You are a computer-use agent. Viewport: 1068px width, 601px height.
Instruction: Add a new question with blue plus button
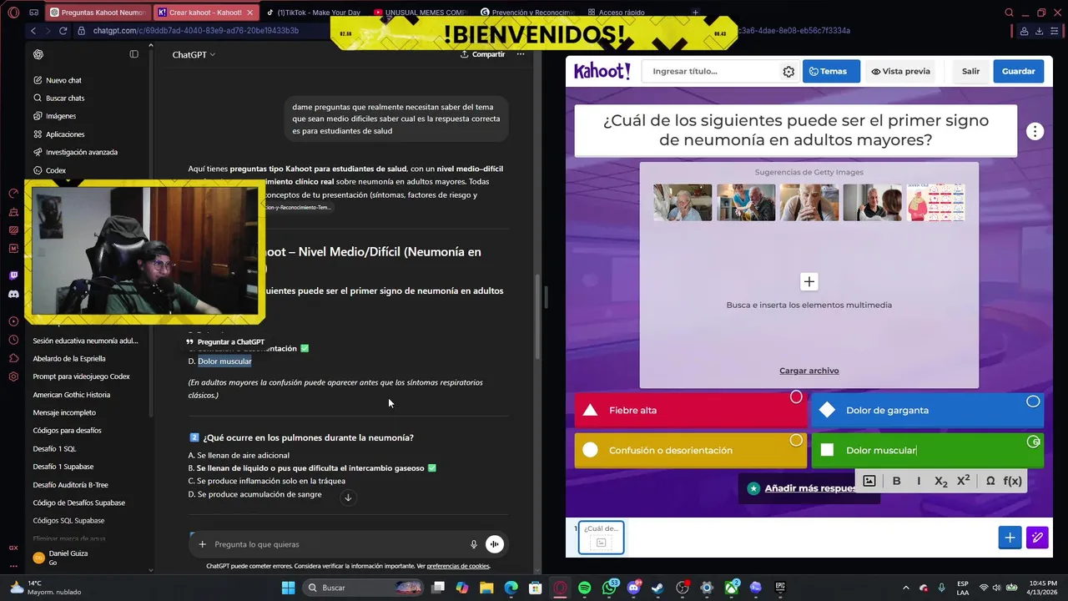point(1010,538)
